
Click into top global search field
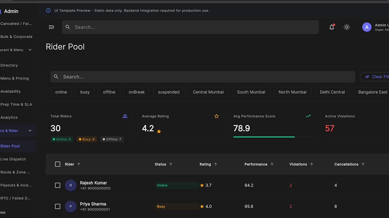(191, 27)
